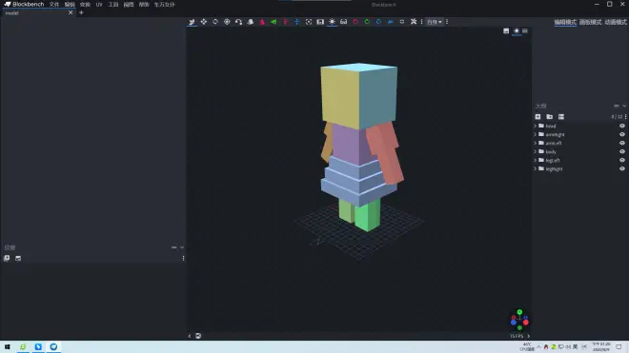Open the 编辑 (Edit) menu
This screenshot has height=353, width=629.
pos(70,5)
